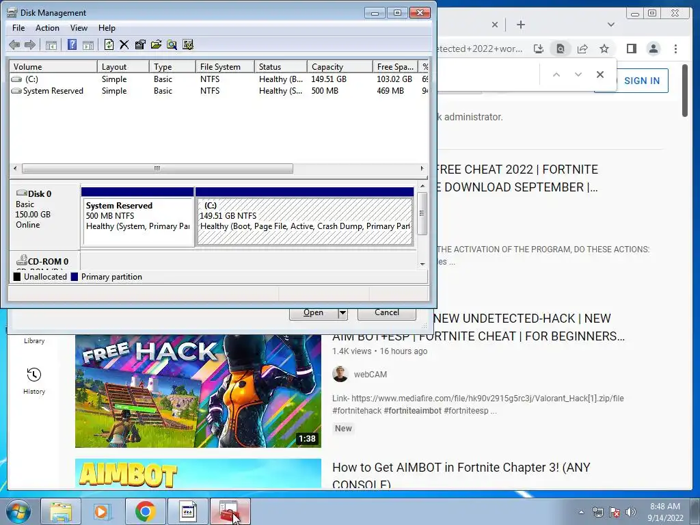Image resolution: width=700 pixels, height=525 pixels.
Task: Expand the Open button dropdown arrow
Action: coord(342,312)
